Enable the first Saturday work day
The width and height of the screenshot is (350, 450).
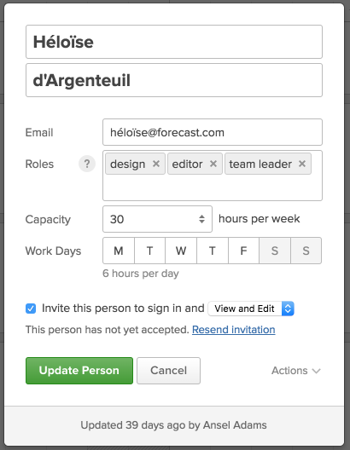coord(275,251)
